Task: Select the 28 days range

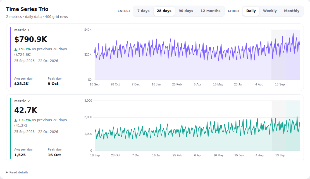Action: tap(164, 11)
